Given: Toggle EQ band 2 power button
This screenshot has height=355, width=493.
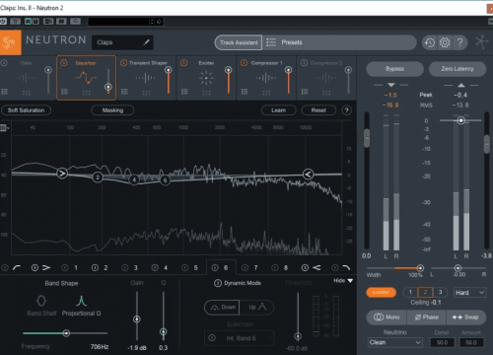Looking at the screenshot, I should (95, 268).
